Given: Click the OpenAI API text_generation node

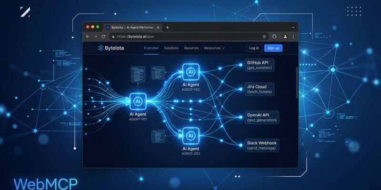Looking at the screenshot, I should pos(262,117).
